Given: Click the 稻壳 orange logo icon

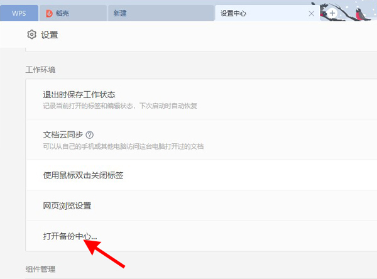Looking at the screenshot, I should [x=49, y=13].
